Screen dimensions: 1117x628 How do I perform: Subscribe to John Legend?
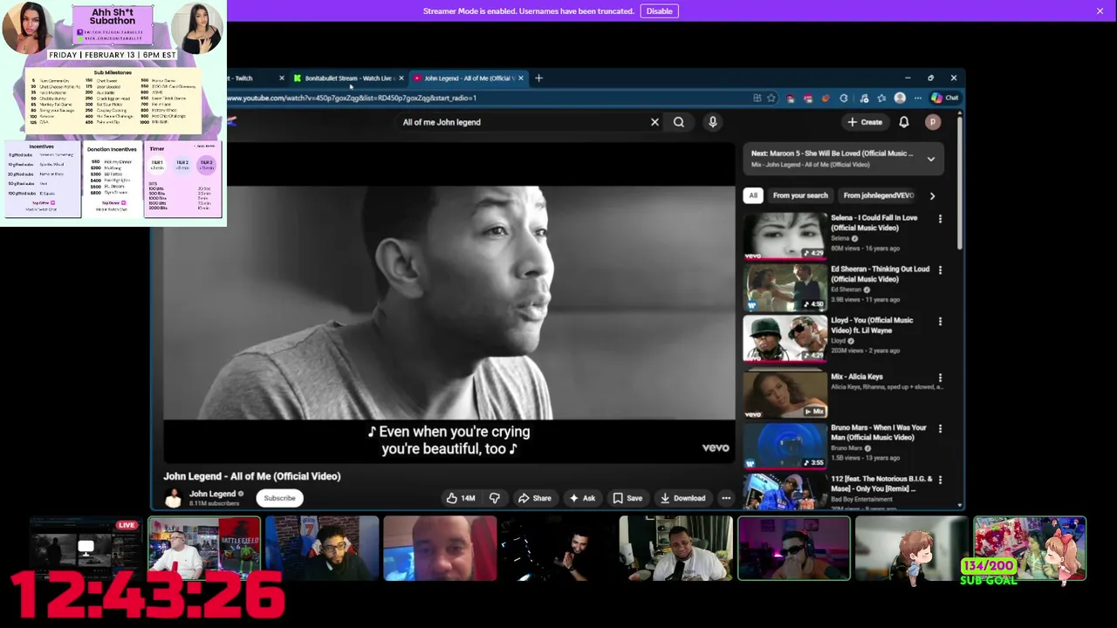pyautogui.click(x=279, y=498)
